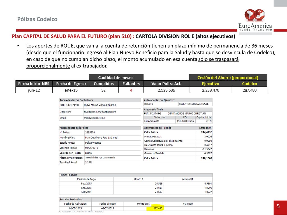Click the 'SCLIENTE@EUROAMERICA.CL' email address
This screenshot has width=287, height=215.
pos(194,104)
